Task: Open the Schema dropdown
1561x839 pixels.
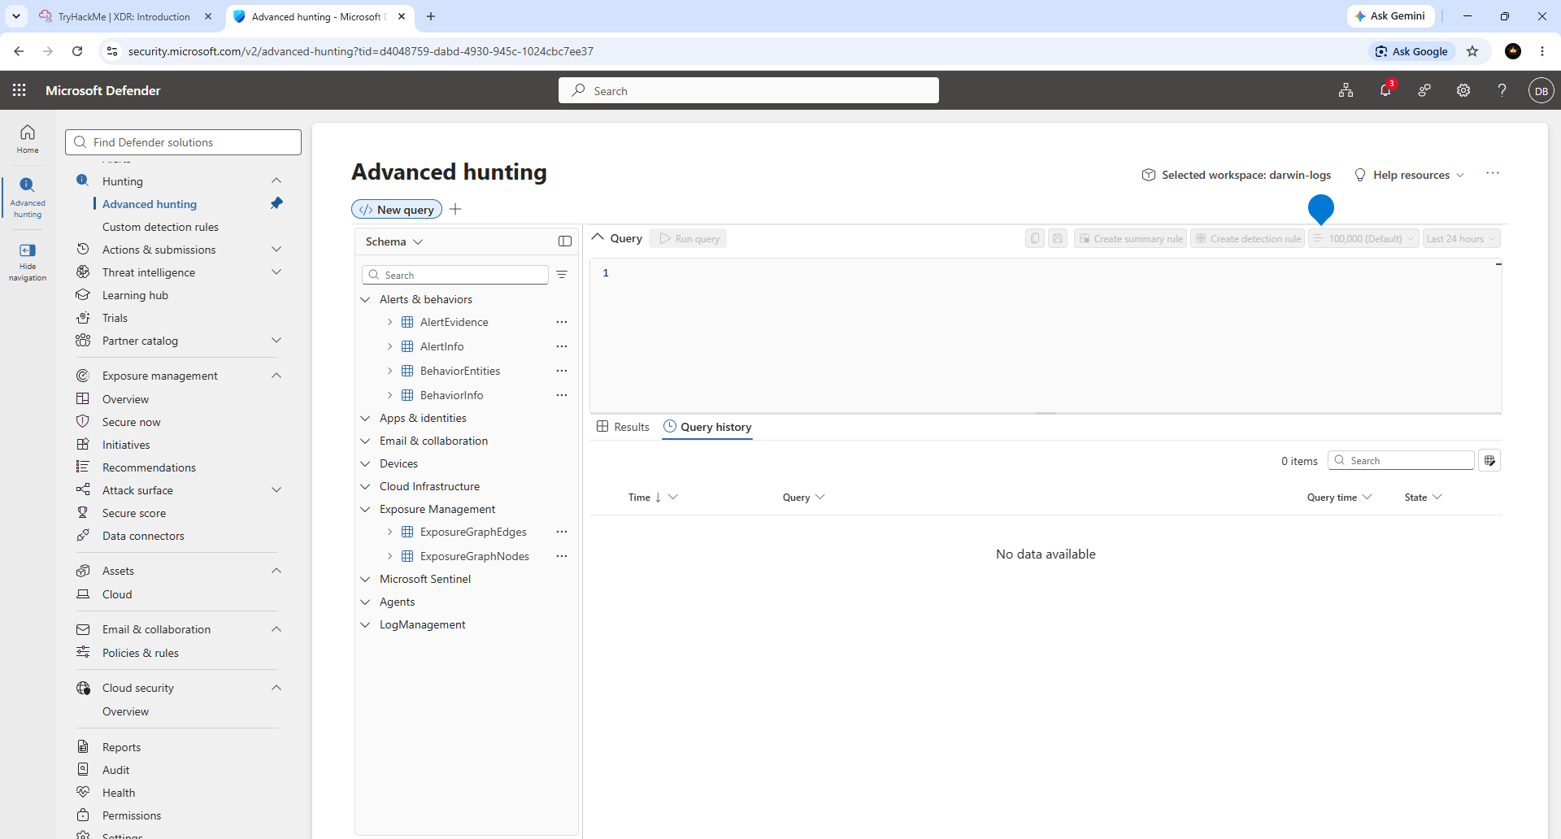Action: [x=394, y=241]
